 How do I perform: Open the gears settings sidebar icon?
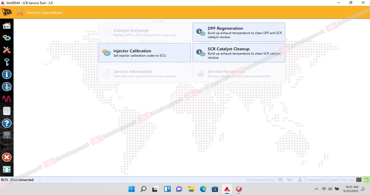pyautogui.click(x=7, y=38)
